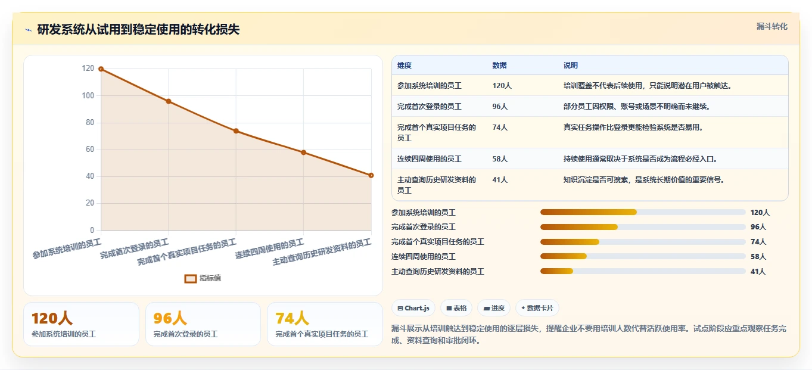Select the 数据卡片 chip
Image resolution: width=812 pixels, height=370 pixels.
pyautogui.click(x=537, y=308)
